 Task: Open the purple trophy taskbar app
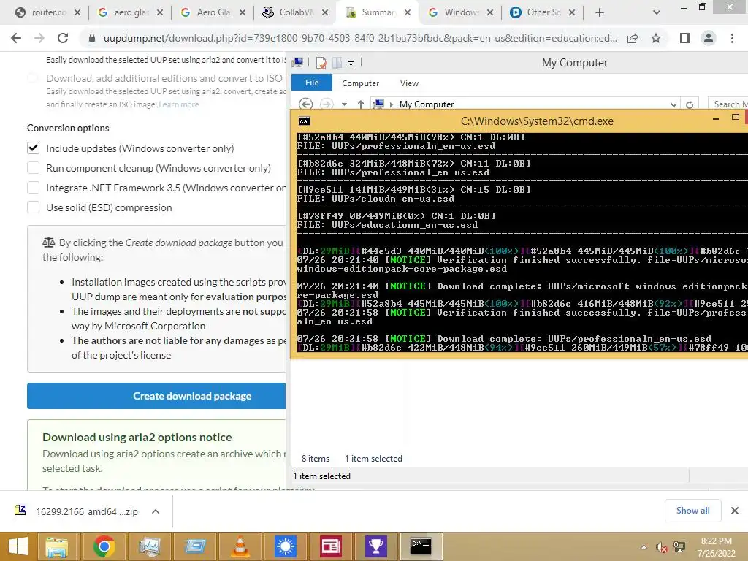coord(376,546)
